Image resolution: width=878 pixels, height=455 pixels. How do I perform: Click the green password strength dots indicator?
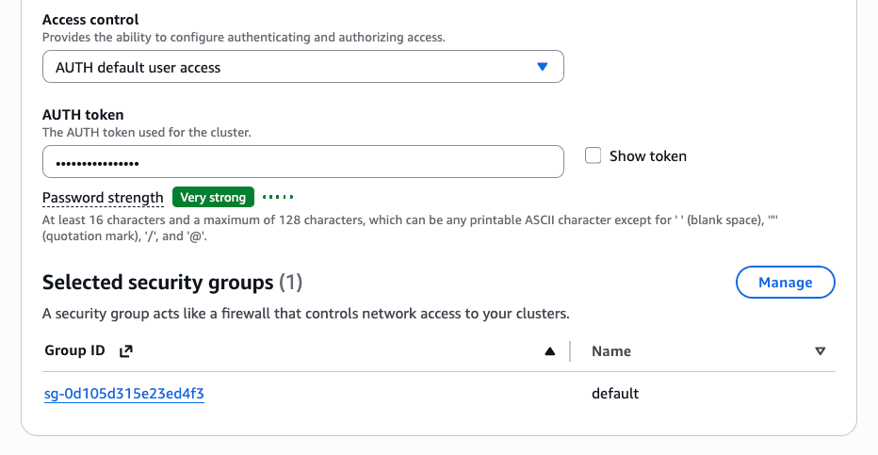click(x=278, y=197)
